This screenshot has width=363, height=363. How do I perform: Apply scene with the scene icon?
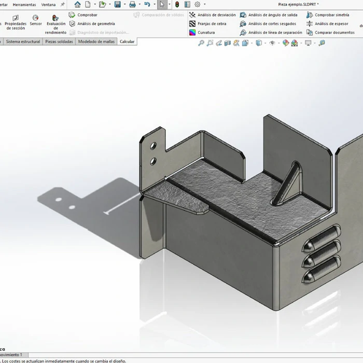point(295,43)
